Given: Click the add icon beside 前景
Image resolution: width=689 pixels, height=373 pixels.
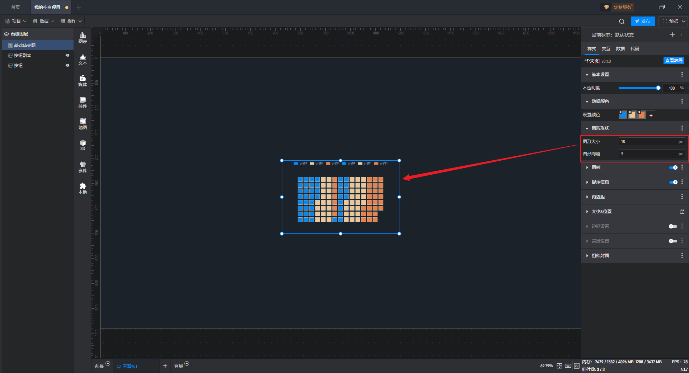Looking at the screenshot, I should coord(108,364).
